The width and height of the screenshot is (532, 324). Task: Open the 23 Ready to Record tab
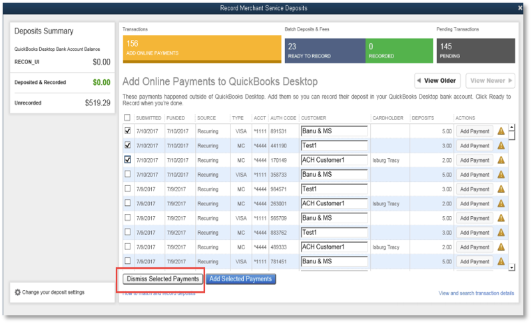tap(325, 51)
